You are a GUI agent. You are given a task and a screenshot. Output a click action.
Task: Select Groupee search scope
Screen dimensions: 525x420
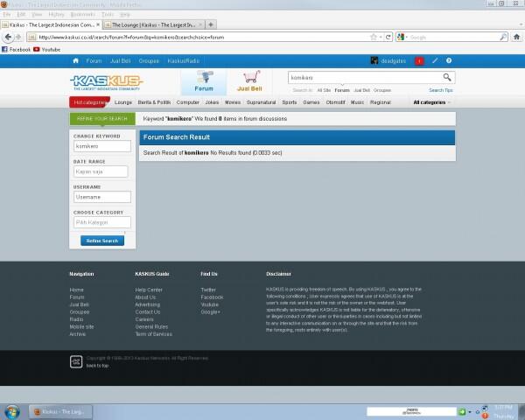coord(382,90)
